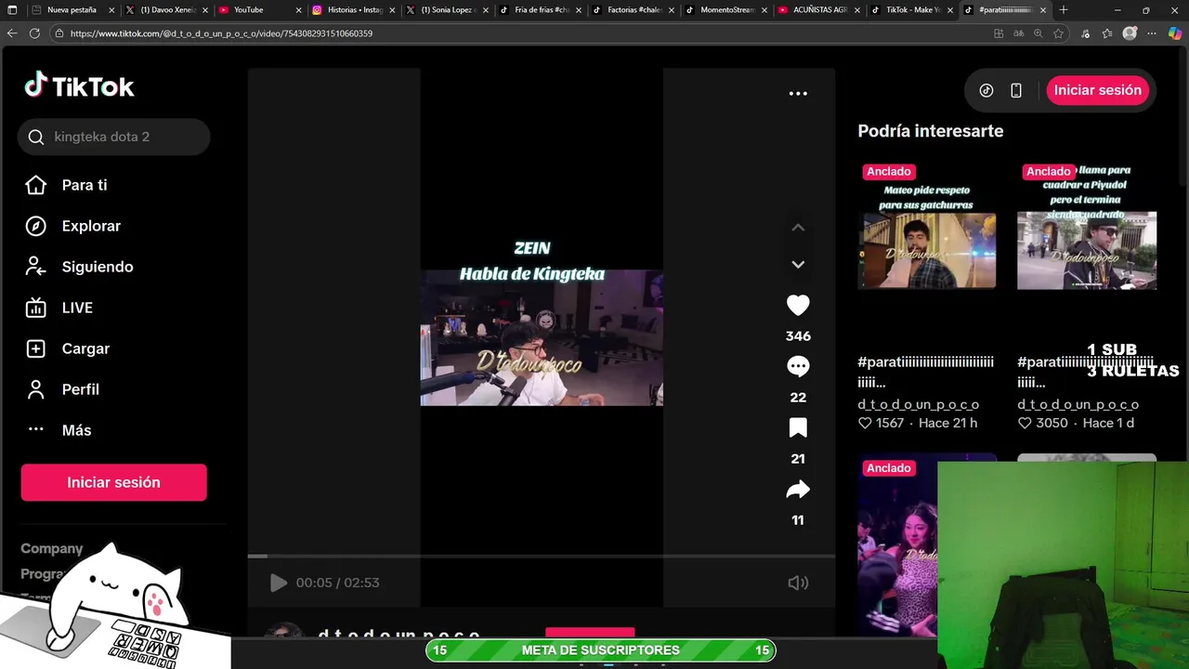Image resolution: width=1189 pixels, height=669 pixels.
Task: Open the Mateo pide respeto pinned video thumbnail
Action: pyautogui.click(x=926, y=251)
